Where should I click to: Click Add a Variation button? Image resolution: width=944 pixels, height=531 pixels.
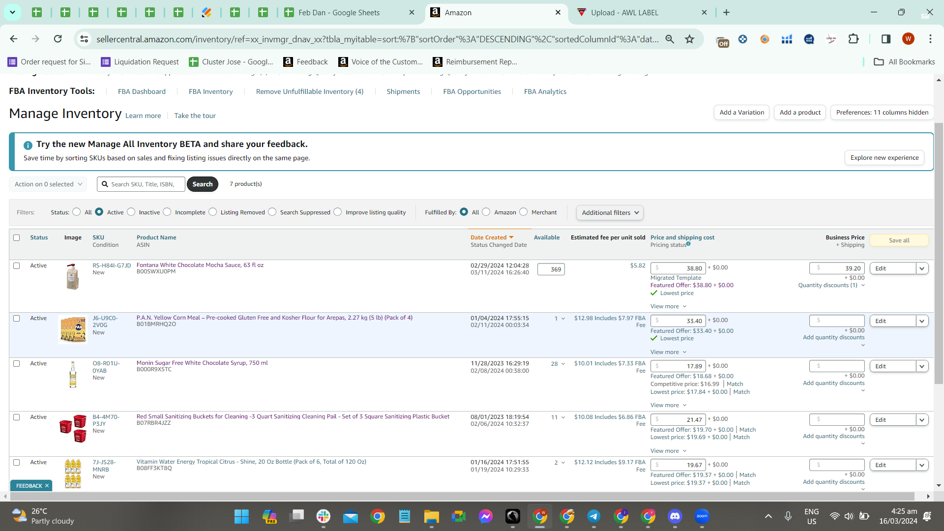(741, 113)
